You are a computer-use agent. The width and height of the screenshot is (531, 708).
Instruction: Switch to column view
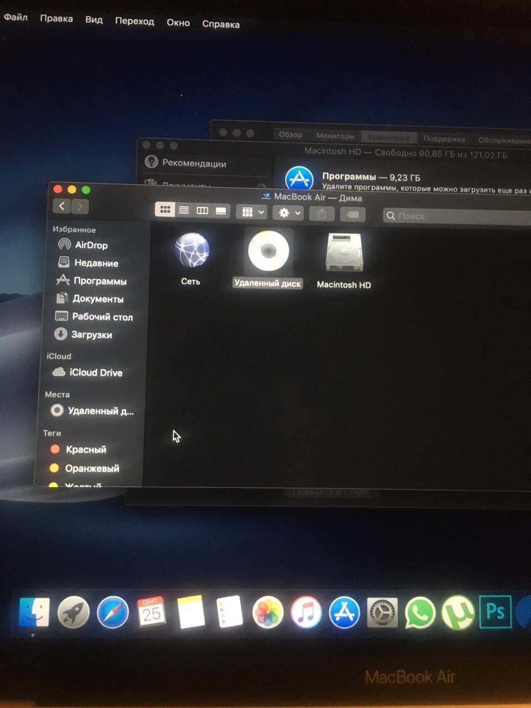[202, 211]
